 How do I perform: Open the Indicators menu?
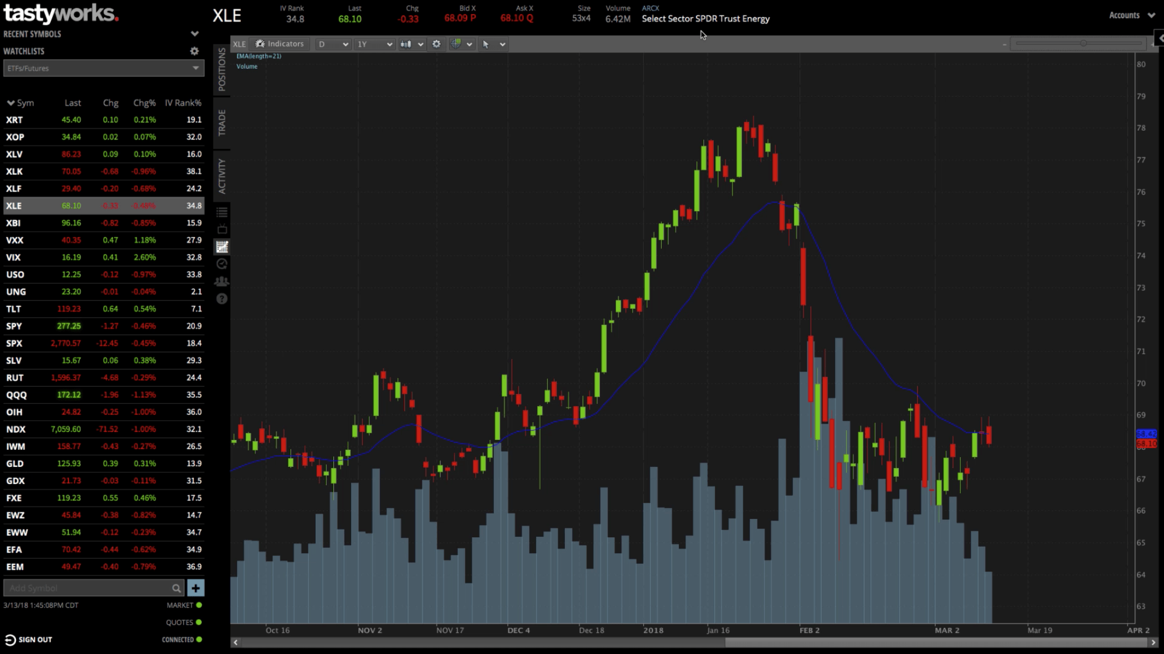click(280, 44)
